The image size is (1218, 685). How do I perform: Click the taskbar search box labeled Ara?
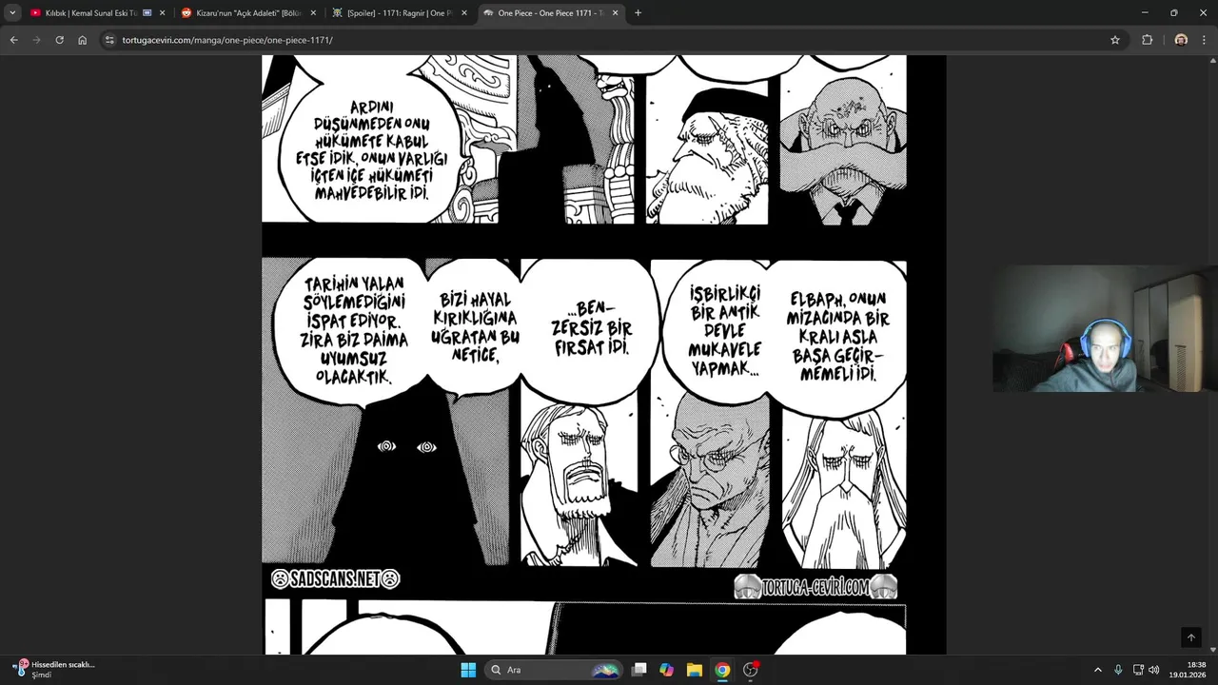(553, 670)
